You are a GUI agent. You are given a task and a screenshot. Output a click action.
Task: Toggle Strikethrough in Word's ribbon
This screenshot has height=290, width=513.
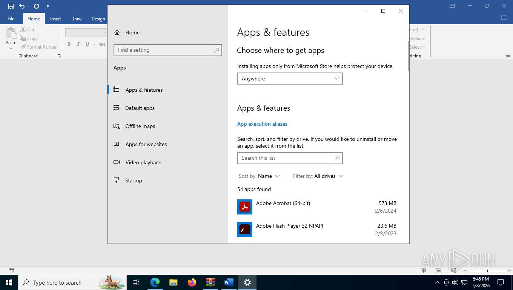(x=102, y=44)
